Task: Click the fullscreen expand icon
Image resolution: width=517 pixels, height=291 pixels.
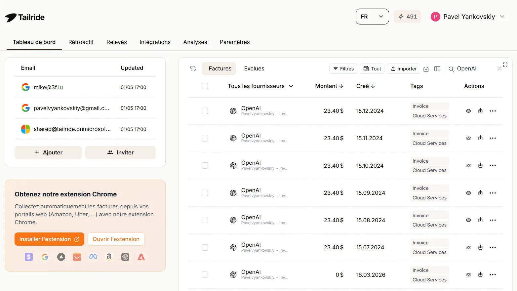Action: [x=505, y=64]
